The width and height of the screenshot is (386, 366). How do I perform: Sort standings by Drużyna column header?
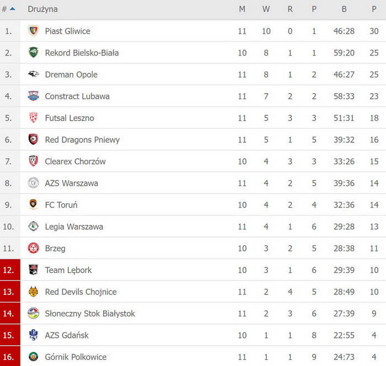(x=42, y=9)
